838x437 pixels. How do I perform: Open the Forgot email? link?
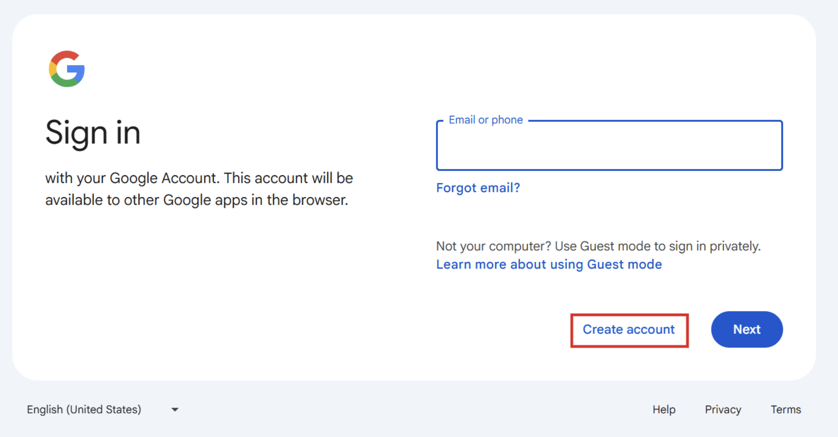[478, 188]
